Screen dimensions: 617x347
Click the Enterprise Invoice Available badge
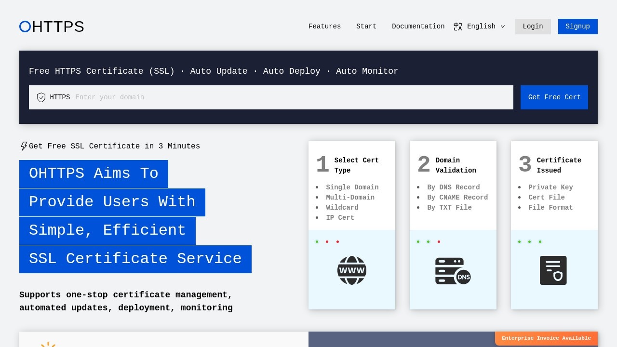click(x=546, y=338)
